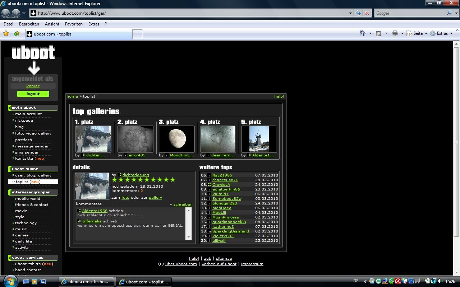Click the Refresh page icon
The image size is (460, 287).
coord(358,13)
